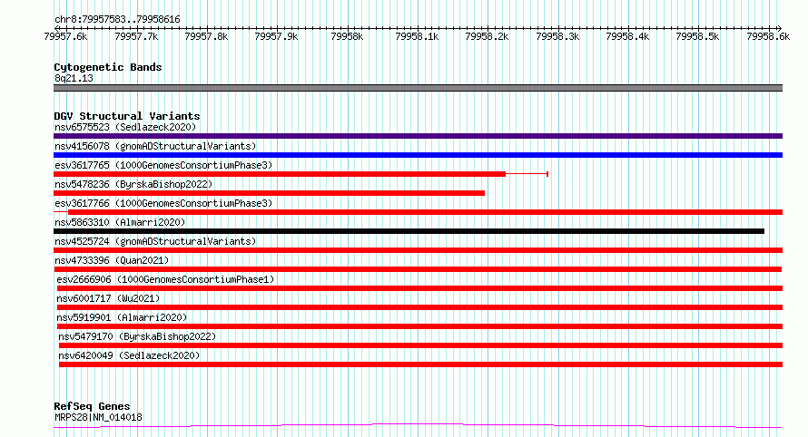This screenshot has width=808, height=437.
Task: Select the nsv5919901 Almarri2020 label
Action: pyautogui.click(x=123, y=317)
